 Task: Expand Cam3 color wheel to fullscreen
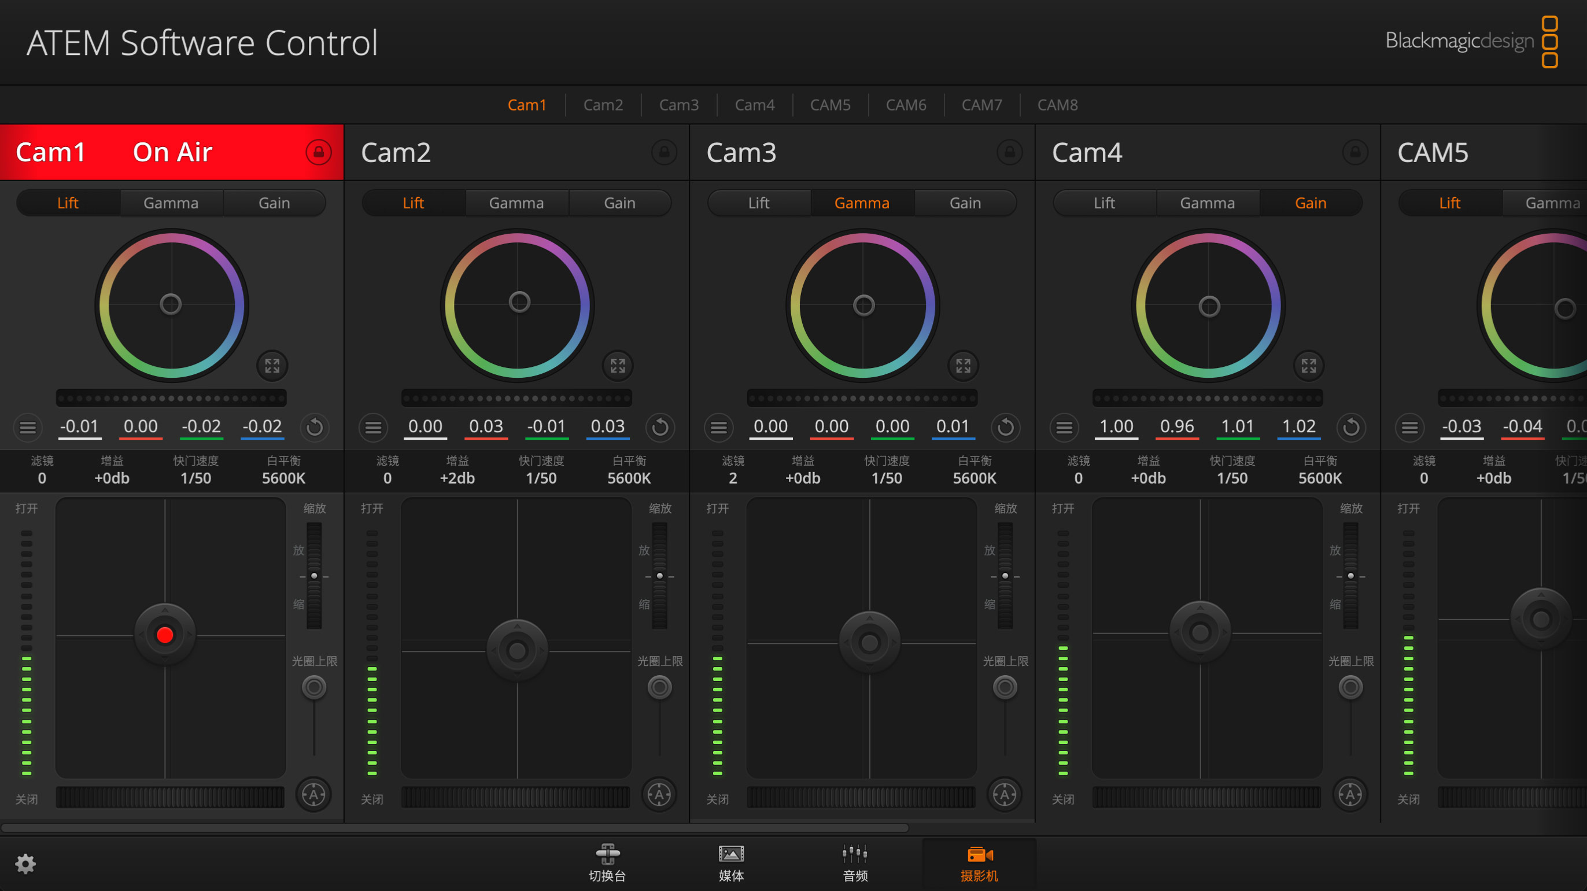click(963, 366)
